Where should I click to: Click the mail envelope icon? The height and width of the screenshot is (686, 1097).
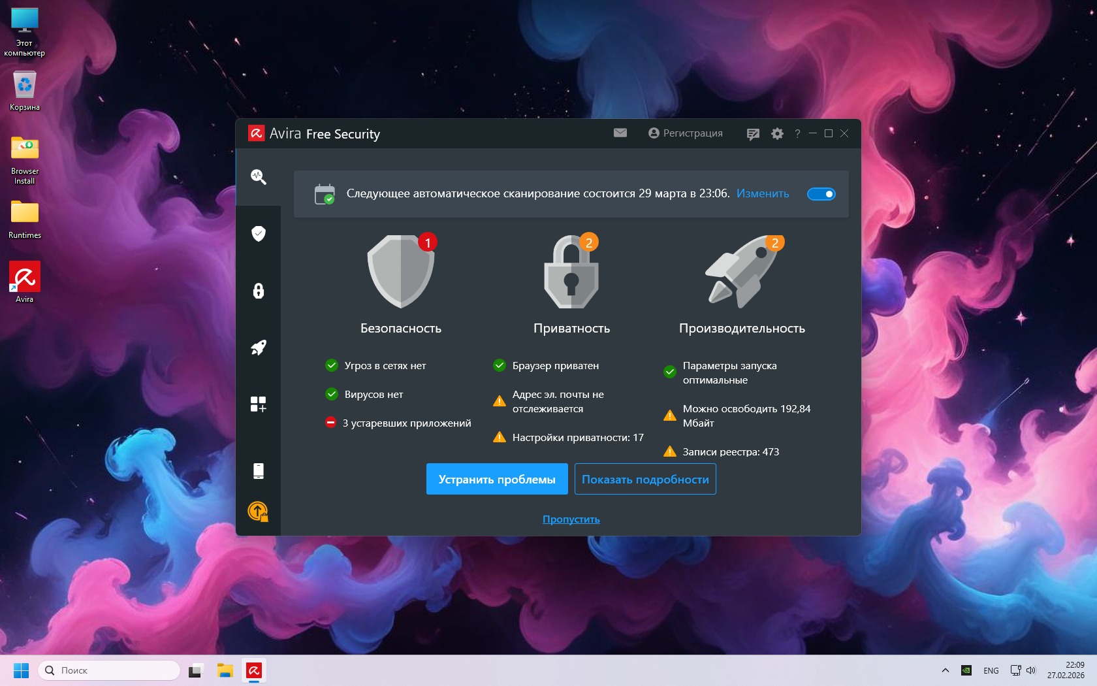coord(620,133)
